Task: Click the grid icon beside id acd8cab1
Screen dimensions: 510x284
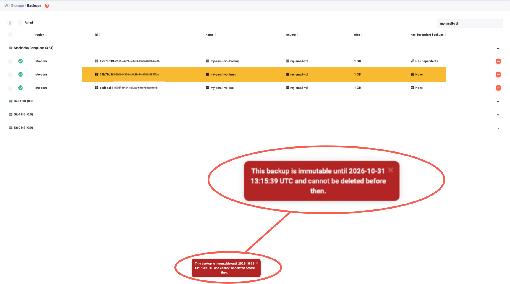Action: [x=97, y=88]
